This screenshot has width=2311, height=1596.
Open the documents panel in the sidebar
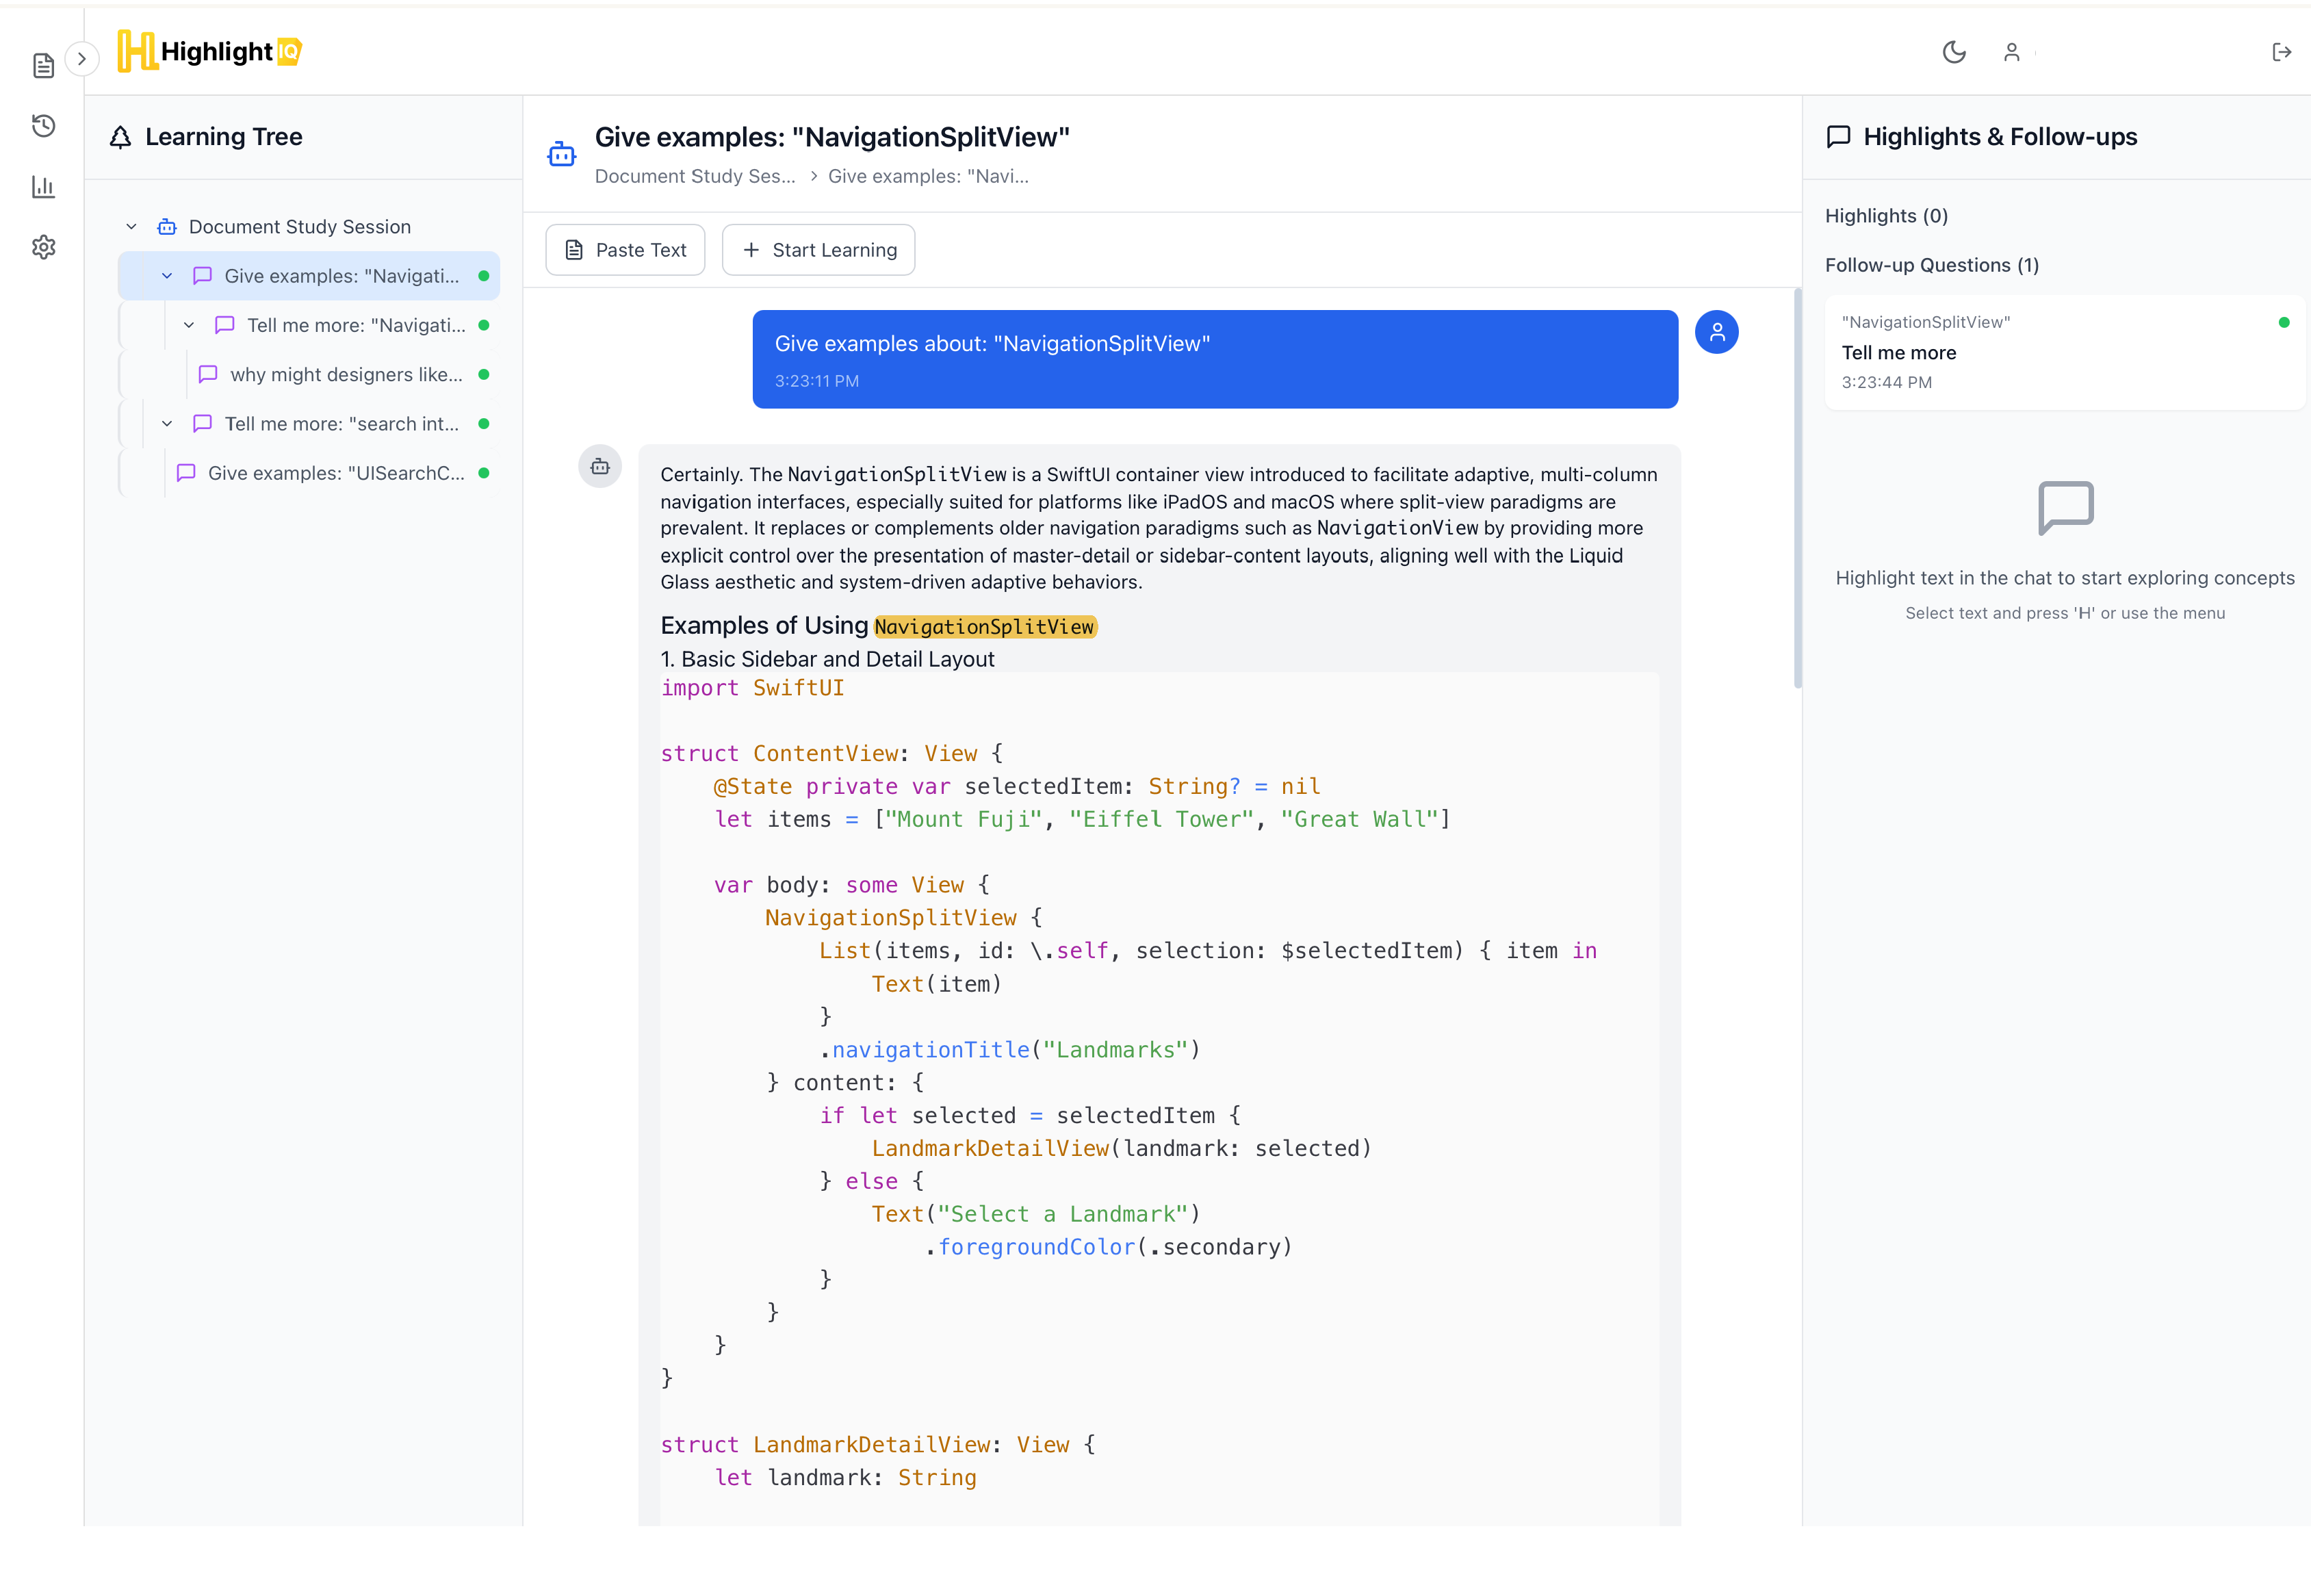(x=44, y=64)
